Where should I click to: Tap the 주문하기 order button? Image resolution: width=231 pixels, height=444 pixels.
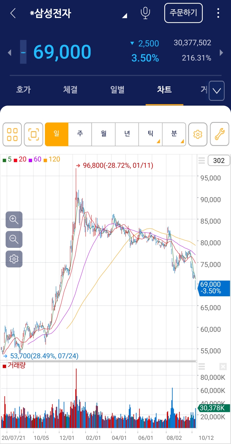(x=184, y=13)
